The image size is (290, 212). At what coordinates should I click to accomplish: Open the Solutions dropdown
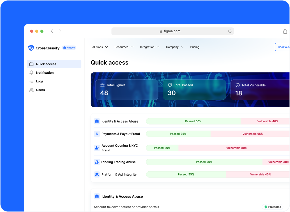[x=99, y=47]
